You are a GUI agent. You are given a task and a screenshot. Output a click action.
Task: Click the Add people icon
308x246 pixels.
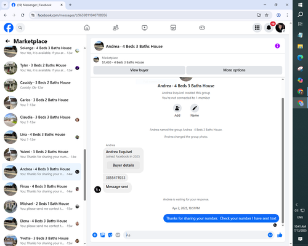point(177,108)
